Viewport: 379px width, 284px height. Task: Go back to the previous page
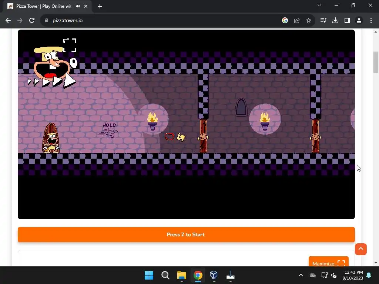pyautogui.click(x=8, y=21)
